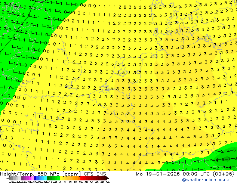The width and height of the screenshot is (237, 183).
Task: Open the weatheronline.co.uk copyright link
Action: pos(206,180)
